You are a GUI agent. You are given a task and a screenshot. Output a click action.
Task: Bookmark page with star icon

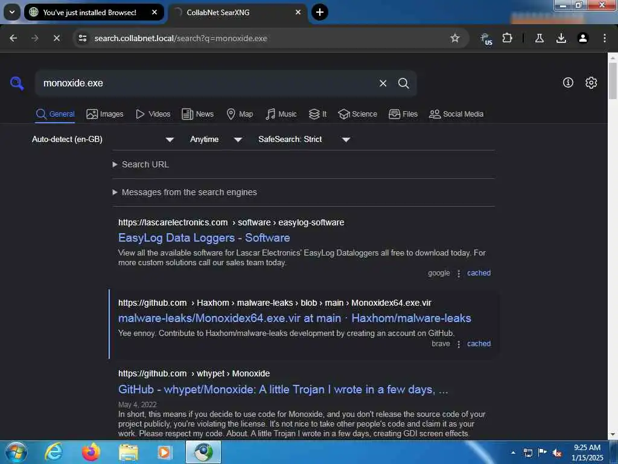[455, 38]
